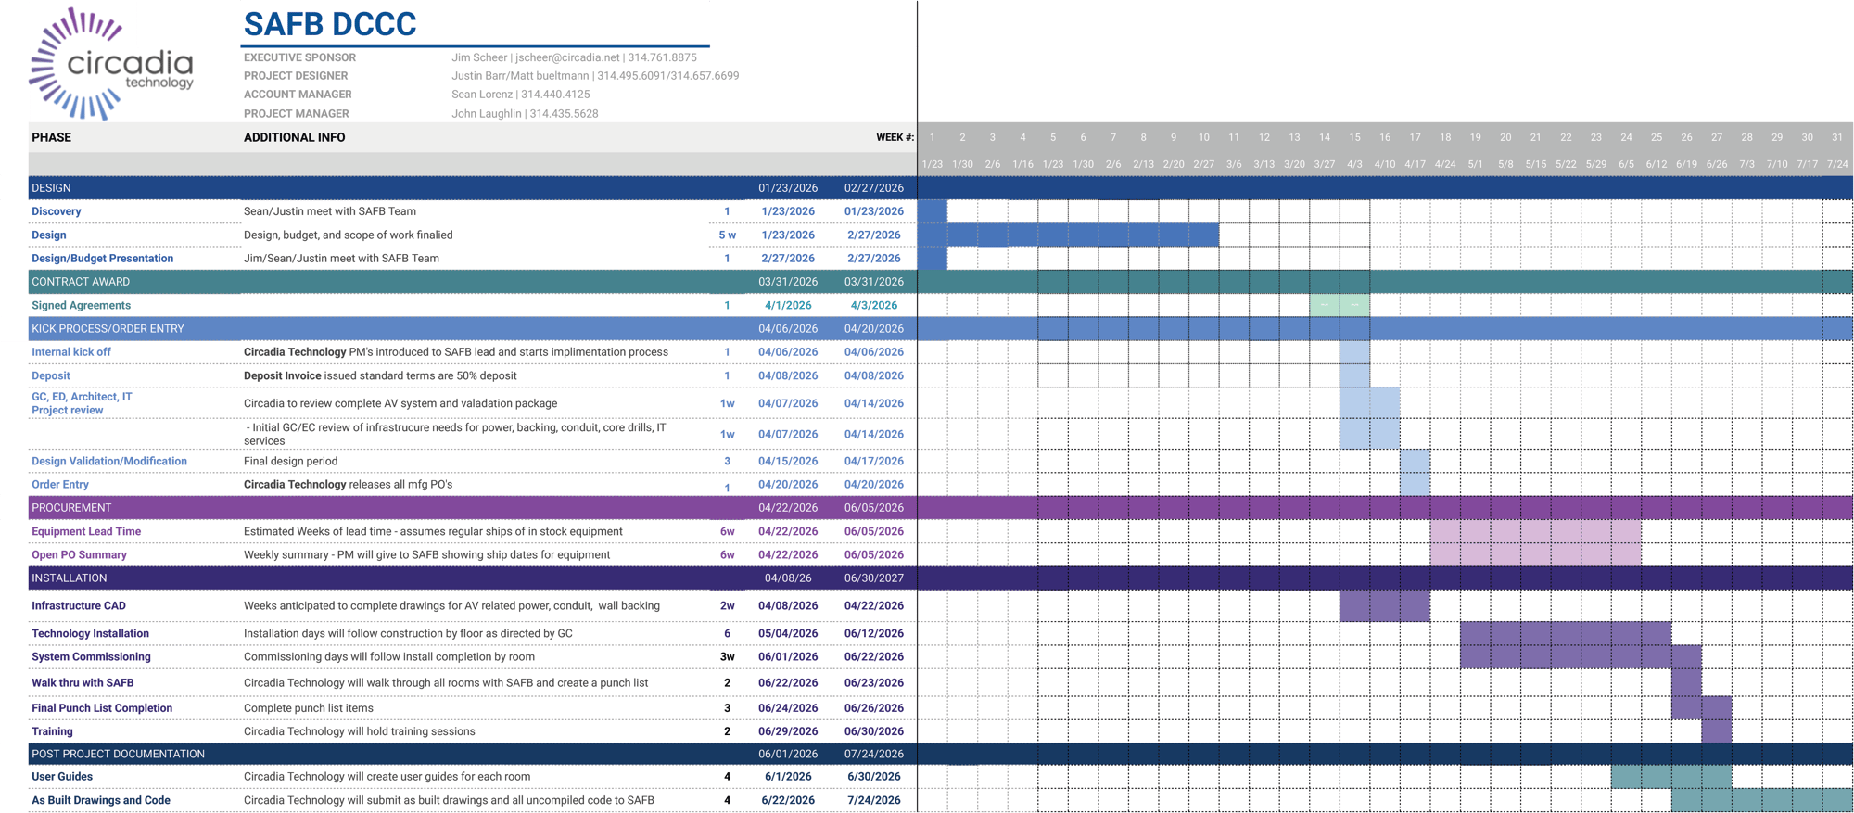This screenshot has height=813, width=1854.
Task: Select the Technology Installation Gantt bar
Action: click(x=1566, y=634)
